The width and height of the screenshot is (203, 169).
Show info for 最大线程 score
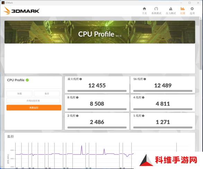81,79
